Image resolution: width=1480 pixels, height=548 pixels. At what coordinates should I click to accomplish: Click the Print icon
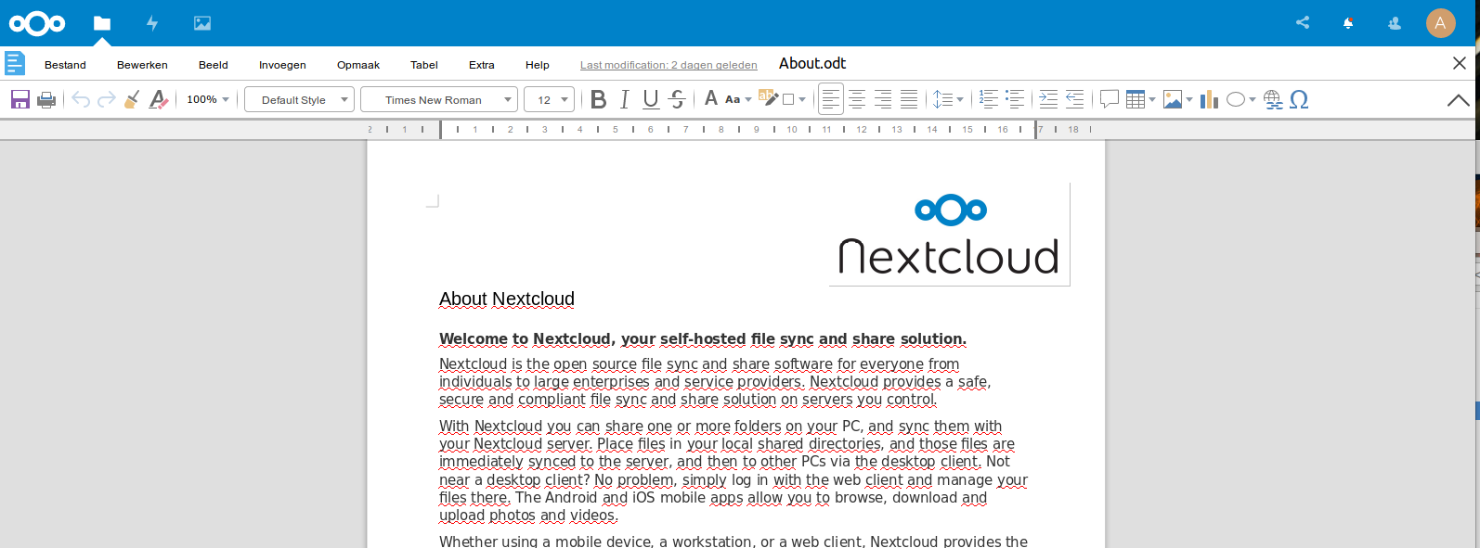point(46,99)
